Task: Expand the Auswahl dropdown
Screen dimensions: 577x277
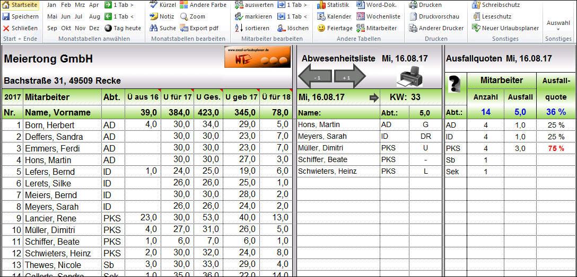Action: point(558,25)
